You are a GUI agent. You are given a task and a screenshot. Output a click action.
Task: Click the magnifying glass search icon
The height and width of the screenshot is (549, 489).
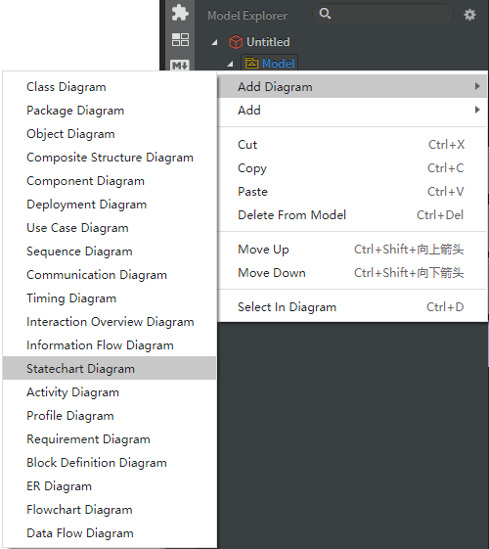tap(325, 14)
